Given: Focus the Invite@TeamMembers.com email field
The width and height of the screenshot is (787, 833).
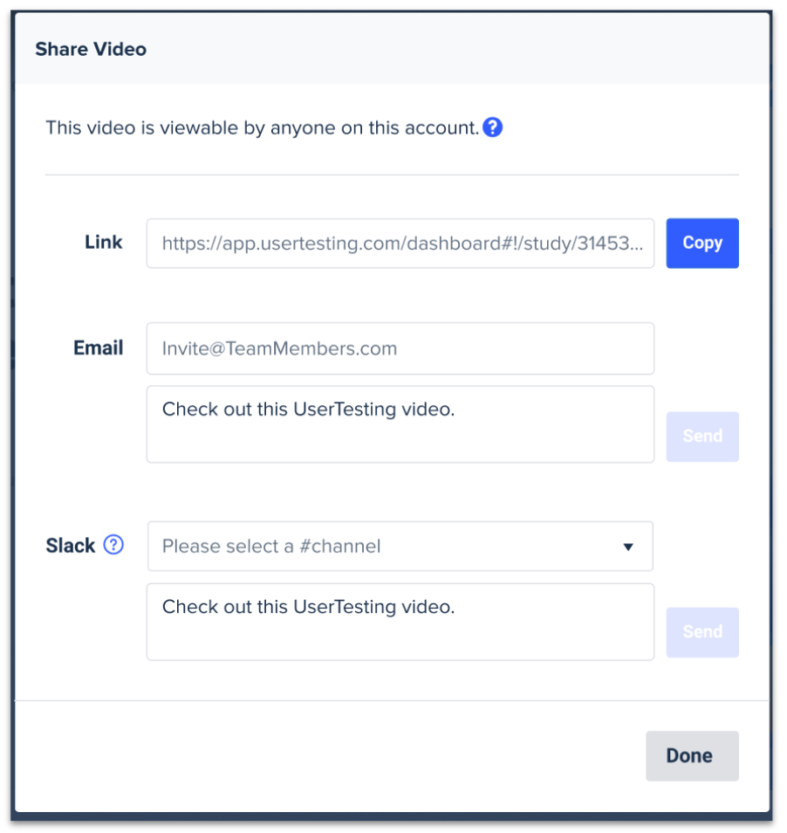Looking at the screenshot, I should (400, 348).
